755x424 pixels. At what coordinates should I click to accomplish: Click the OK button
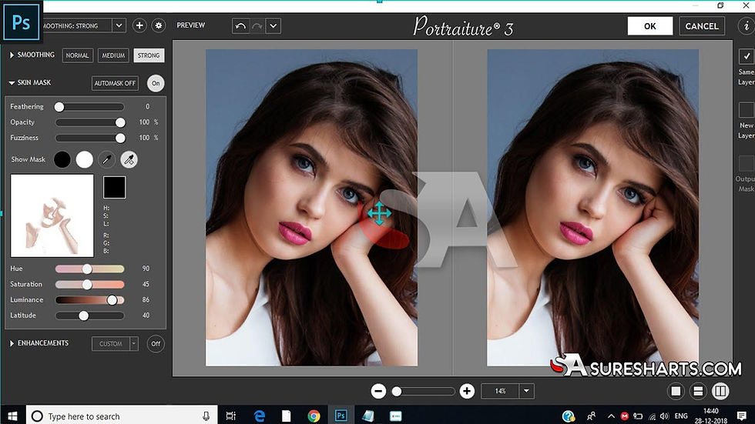(x=650, y=26)
